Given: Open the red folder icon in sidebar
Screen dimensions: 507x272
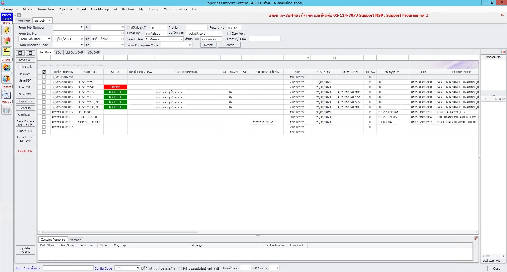Looking at the screenshot, I should tap(6, 41).
